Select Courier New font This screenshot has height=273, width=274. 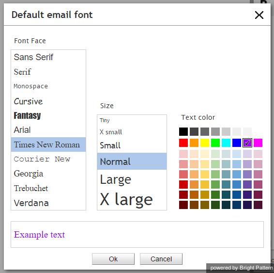tap(48, 159)
